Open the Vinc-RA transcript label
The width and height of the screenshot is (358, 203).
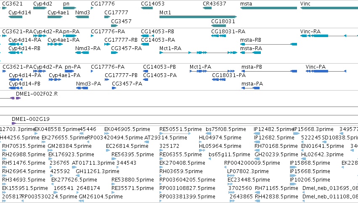coord(310,32)
